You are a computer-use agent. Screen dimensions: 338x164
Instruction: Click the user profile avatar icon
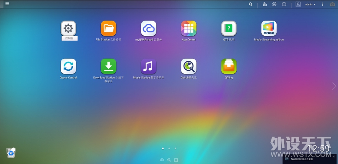pyautogui.click(x=298, y=4)
